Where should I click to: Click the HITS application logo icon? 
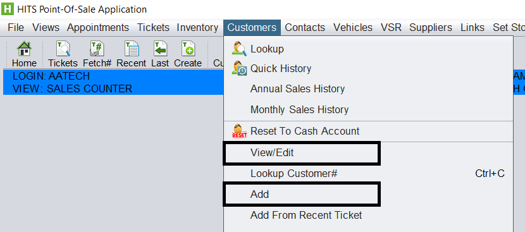coord(8,9)
